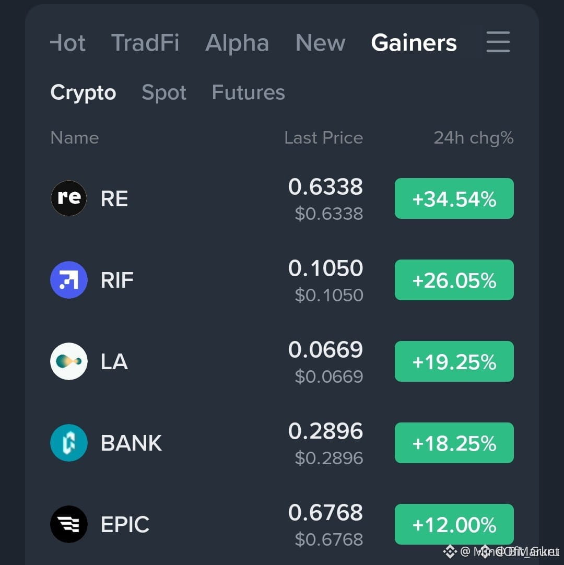Tap the LA coin logo
This screenshot has height=565, width=564.
pyautogui.click(x=68, y=361)
